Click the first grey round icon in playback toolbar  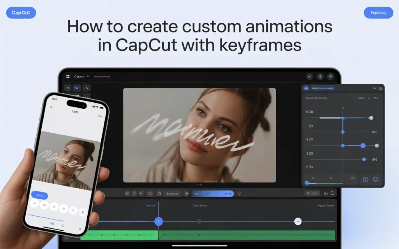pos(127,194)
